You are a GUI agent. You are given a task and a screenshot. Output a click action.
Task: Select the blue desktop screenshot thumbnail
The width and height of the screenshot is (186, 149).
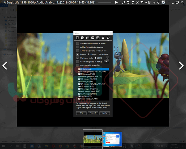coord(112,139)
